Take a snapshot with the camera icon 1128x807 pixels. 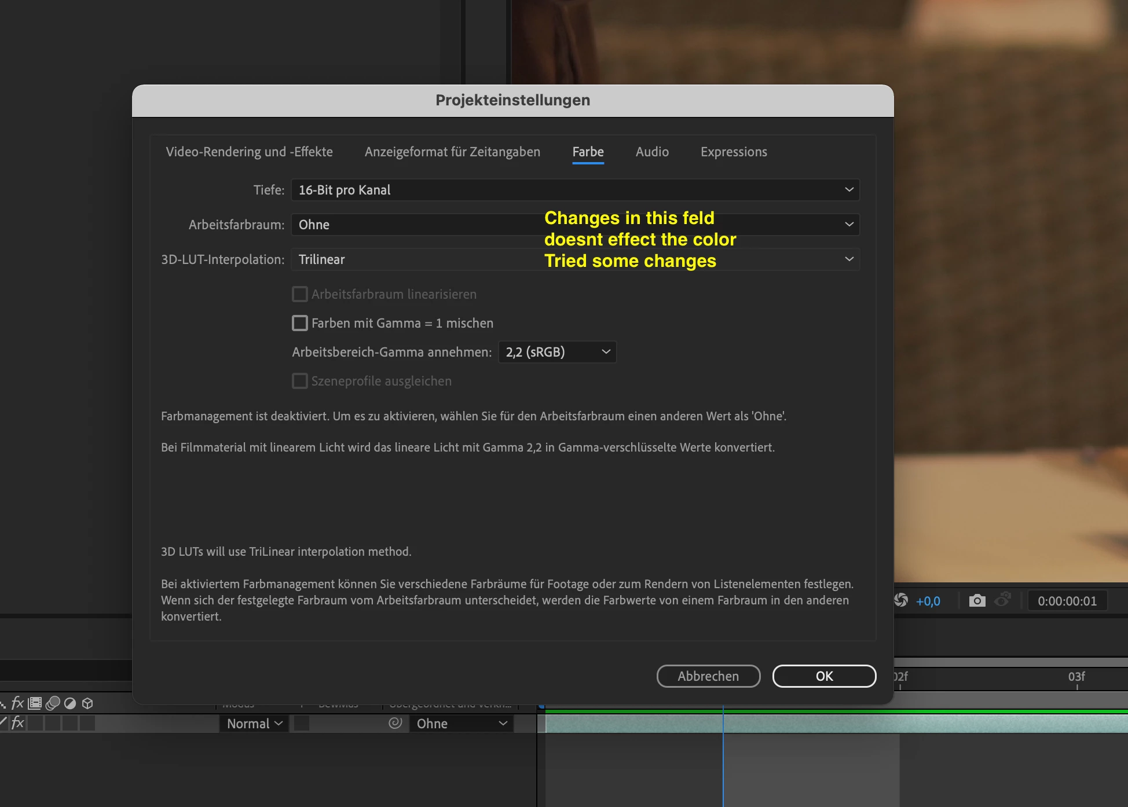click(x=977, y=600)
